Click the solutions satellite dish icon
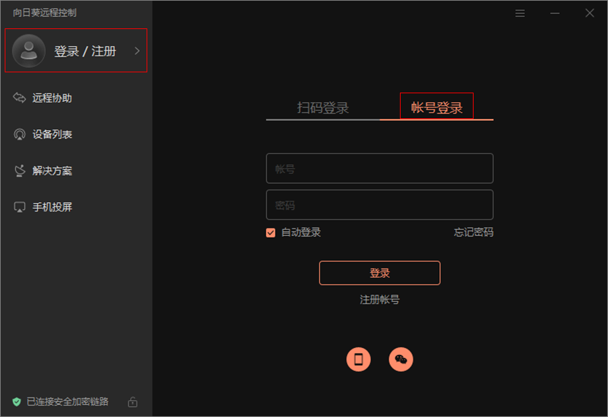The image size is (608, 417). pos(20,171)
